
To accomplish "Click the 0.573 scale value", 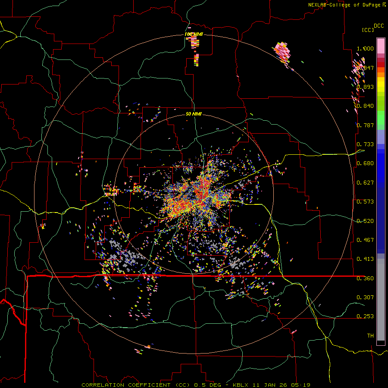I will pyautogui.click(x=365, y=202).
